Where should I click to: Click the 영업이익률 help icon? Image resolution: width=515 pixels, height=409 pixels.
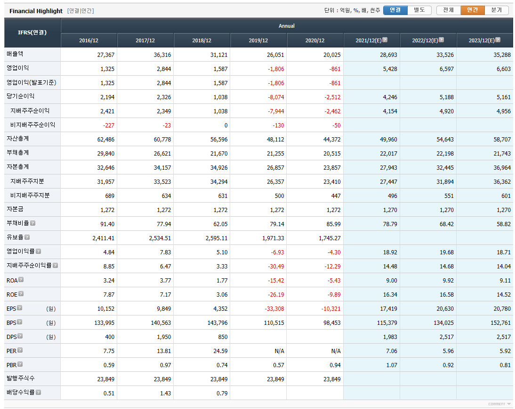39,251
